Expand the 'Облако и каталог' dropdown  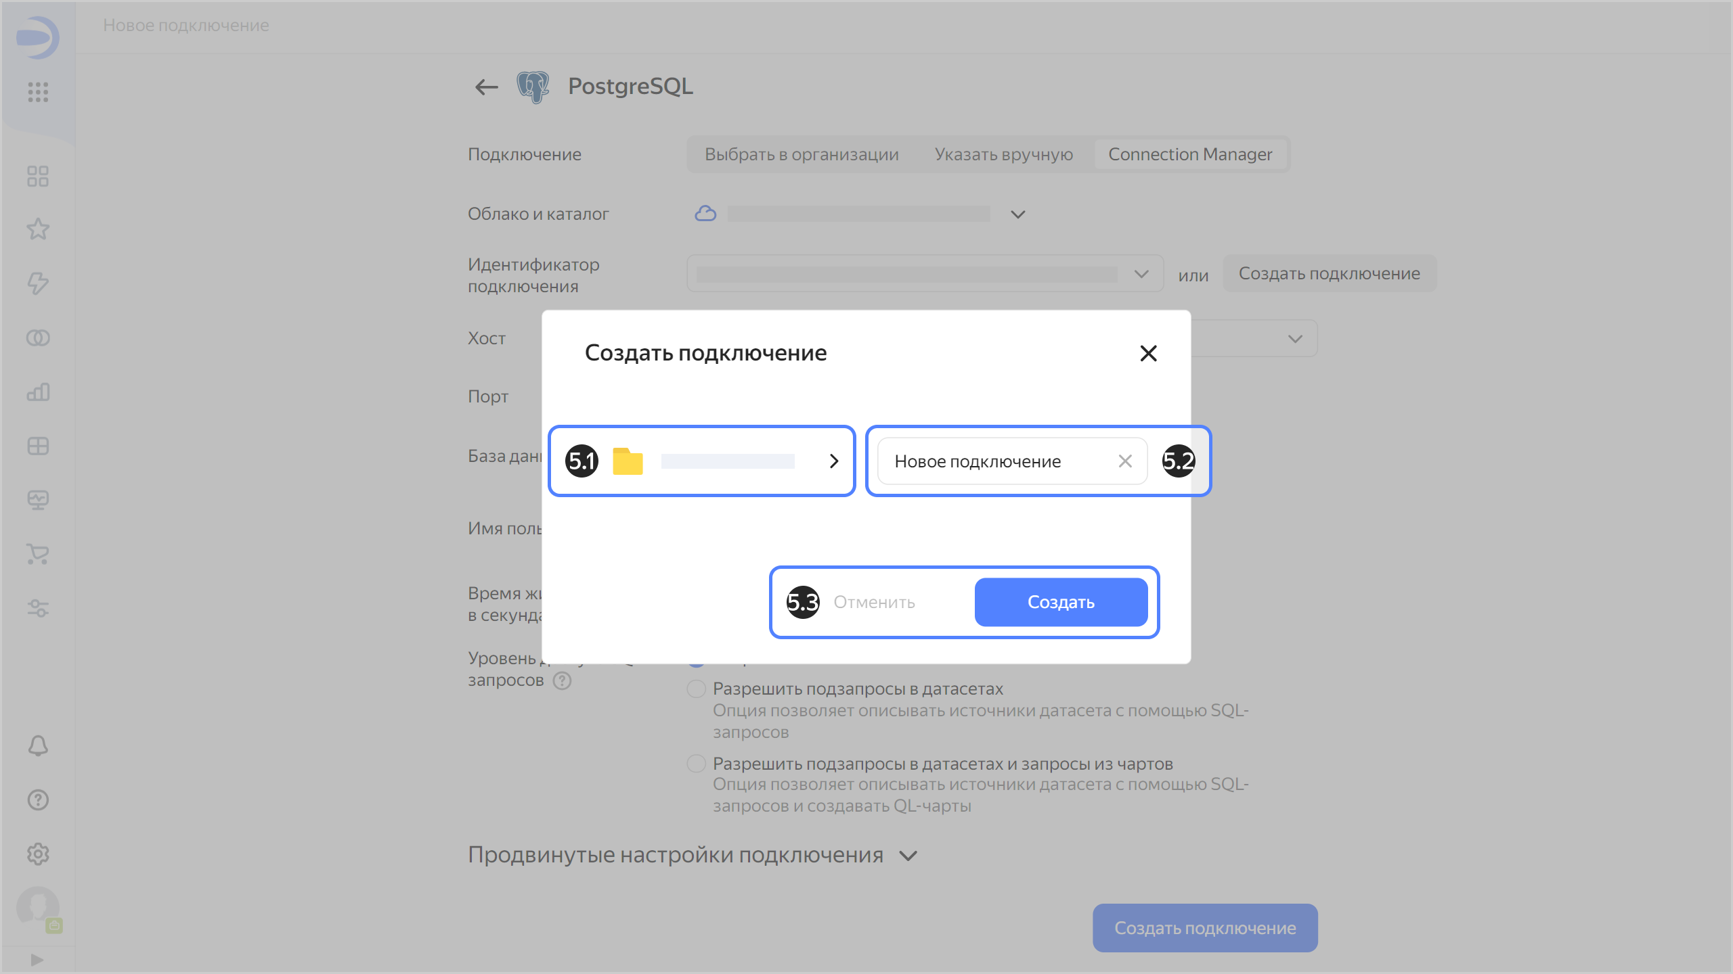tap(1017, 214)
